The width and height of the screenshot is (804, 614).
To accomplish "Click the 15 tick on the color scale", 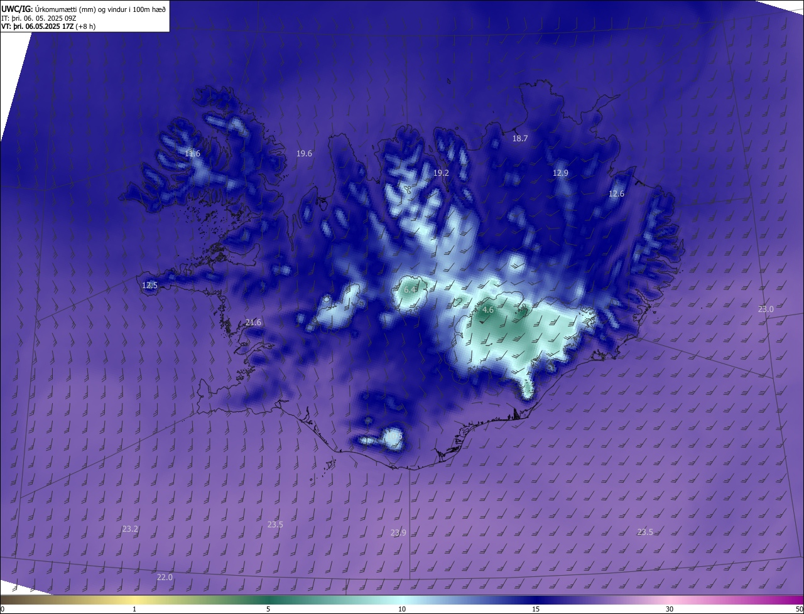I will [536, 610].
